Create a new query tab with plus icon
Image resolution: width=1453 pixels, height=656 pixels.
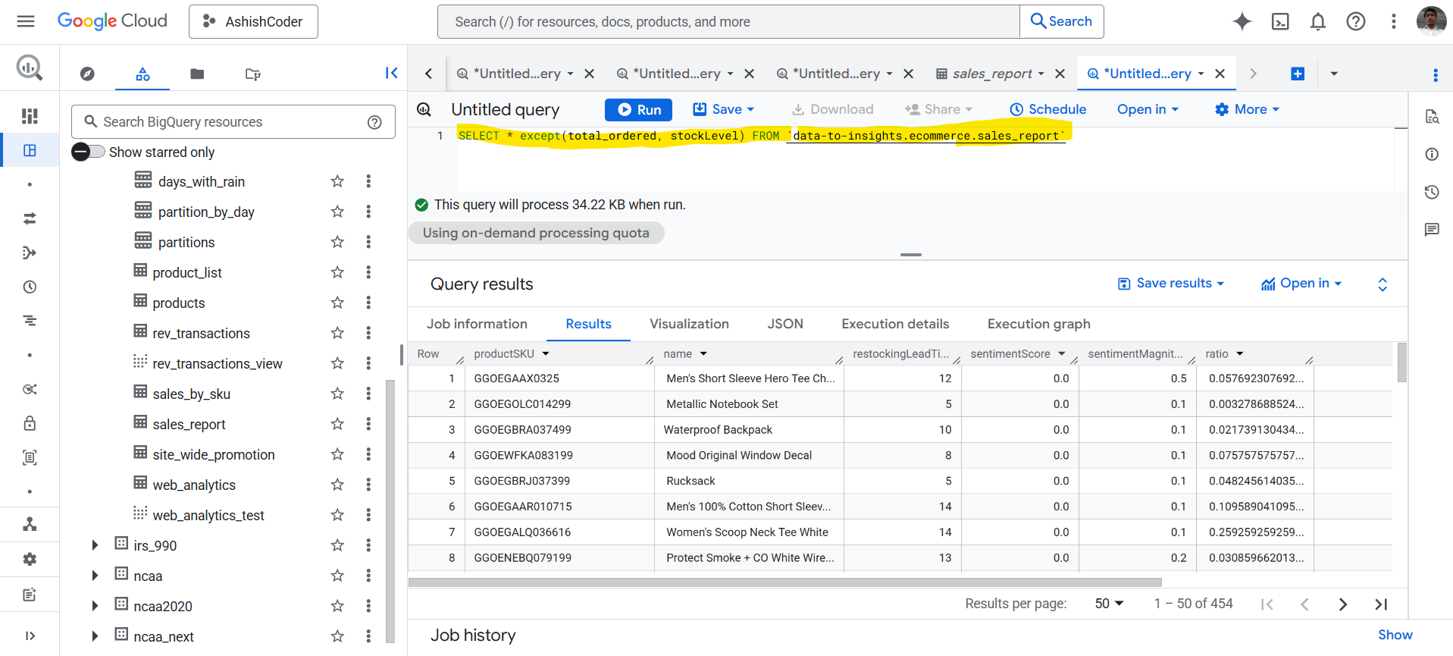click(x=1298, y=74)
